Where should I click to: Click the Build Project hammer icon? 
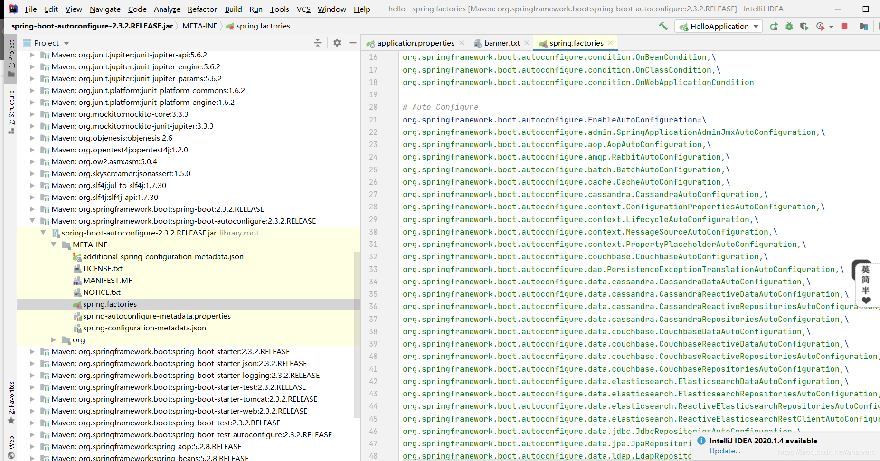point(663,26)
